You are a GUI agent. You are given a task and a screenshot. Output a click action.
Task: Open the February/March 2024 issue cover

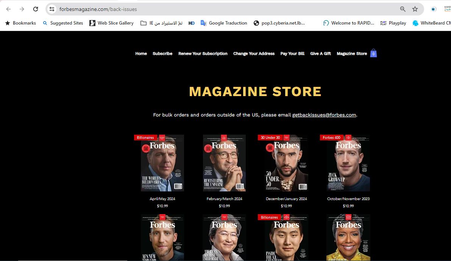224,163
